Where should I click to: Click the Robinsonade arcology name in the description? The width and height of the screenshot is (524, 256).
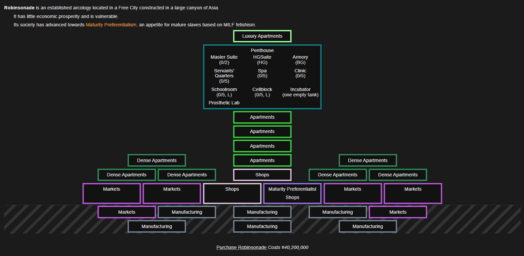pyautogui.click(x=19, y=8)
